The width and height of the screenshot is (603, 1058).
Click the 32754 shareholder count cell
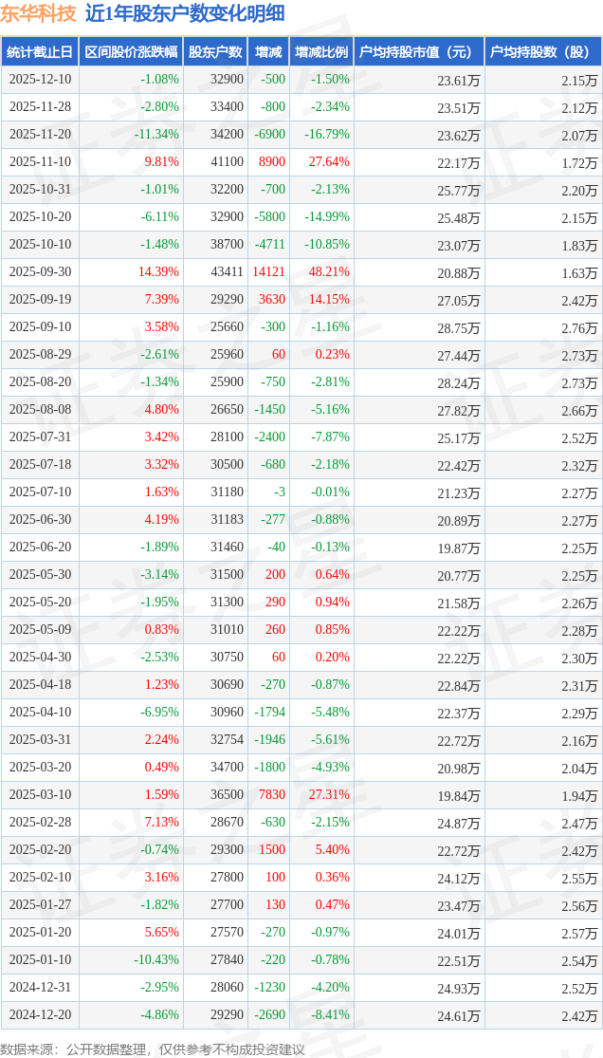[215, 740]
